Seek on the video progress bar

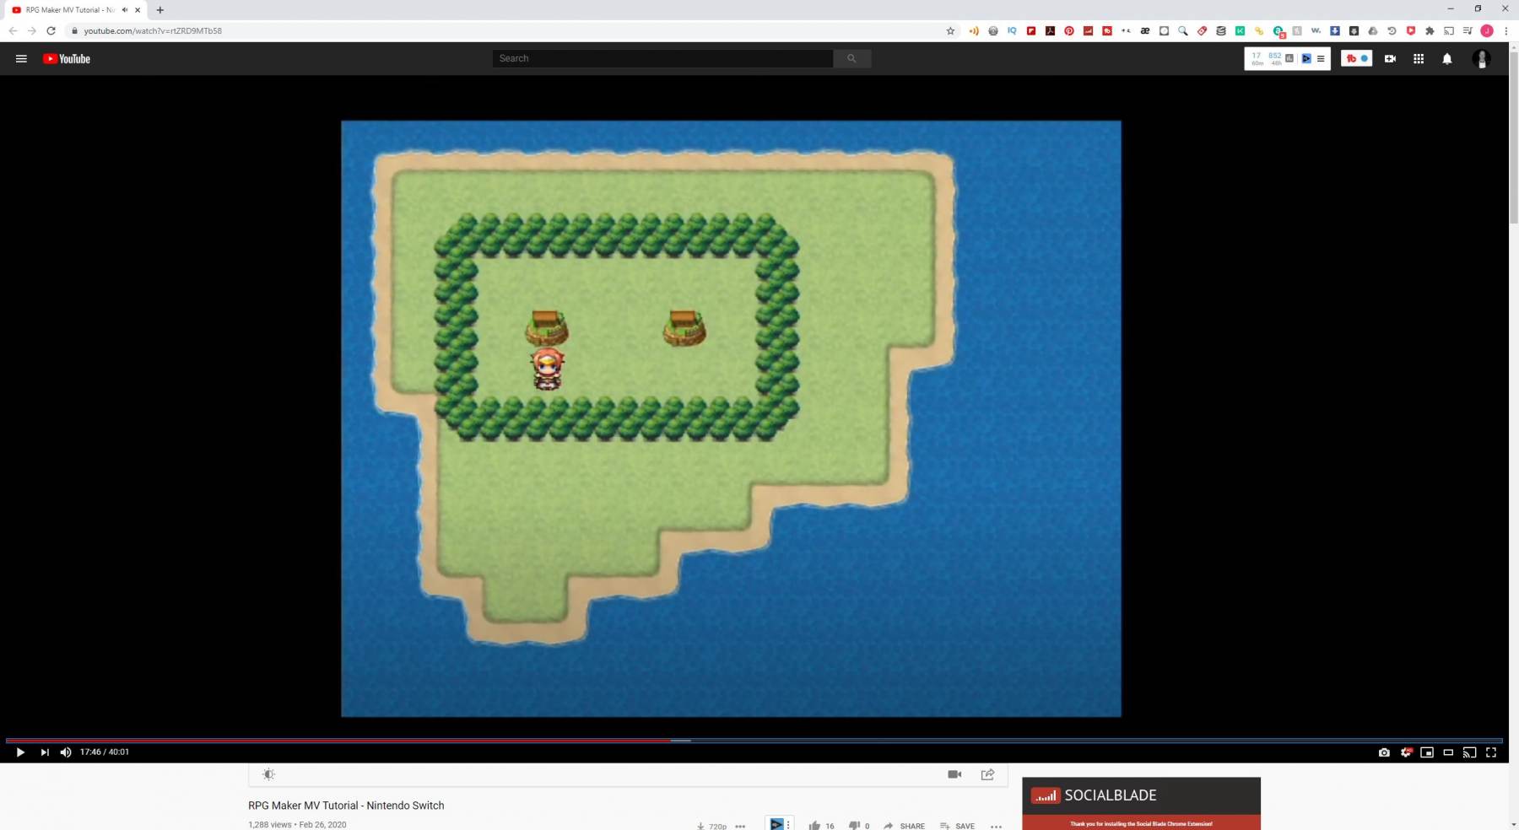click(754, 741)
